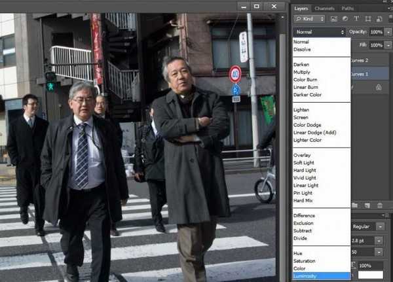This screenshot has height=282, width=393.
Task: Switch to the Paths tab
Action: pos(347,9)
